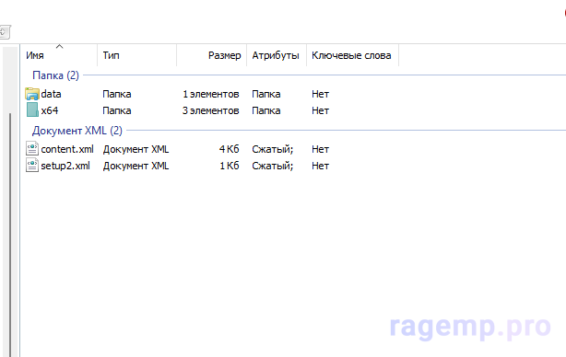The height and width of the screenshot is (357, 566).
Task: Click the sort arrow above the Имя column
Action: (60, 47)
